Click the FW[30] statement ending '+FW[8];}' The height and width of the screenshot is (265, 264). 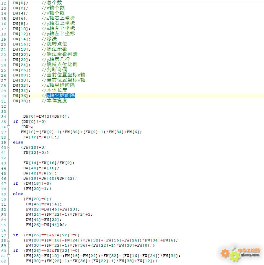pos(90,245)
